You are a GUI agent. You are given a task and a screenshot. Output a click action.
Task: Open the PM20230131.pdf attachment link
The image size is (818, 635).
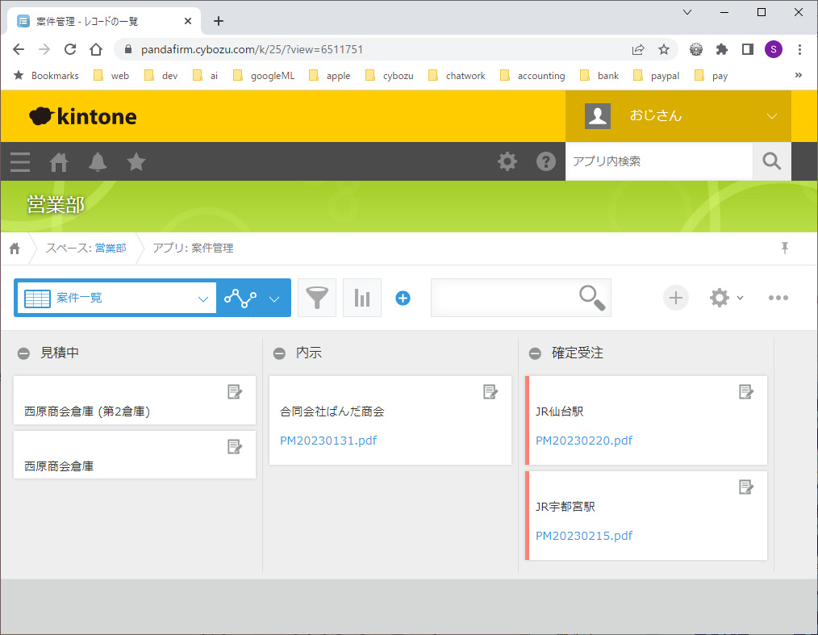(x=328, y=441)
